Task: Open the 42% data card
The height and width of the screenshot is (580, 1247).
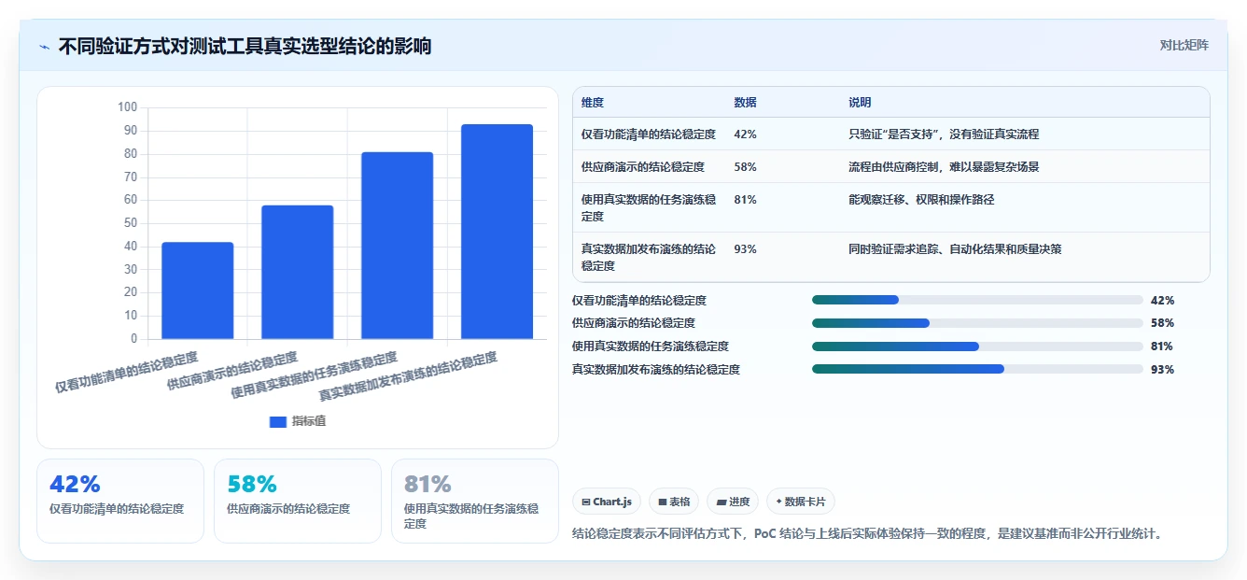Action: [x=120, y=501]
